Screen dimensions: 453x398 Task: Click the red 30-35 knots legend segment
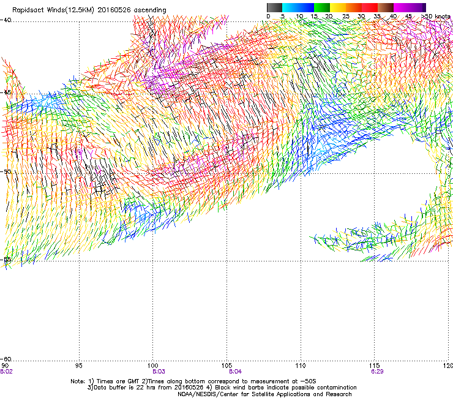[370, 7]
